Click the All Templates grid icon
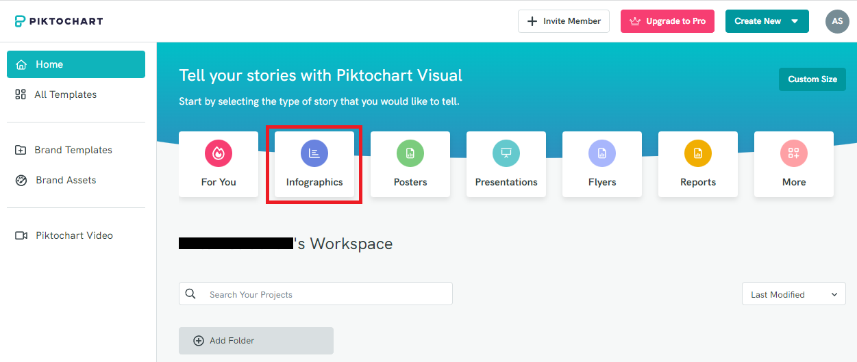Image resolution: width=857 pixels, height=362 pixels. tap(21, 94)
